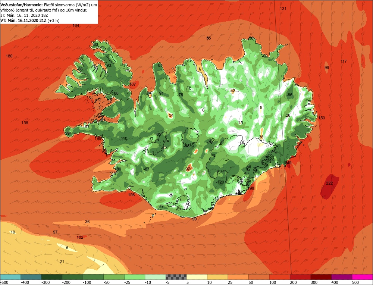This screenshot has width=373, height=285.
Task: Click the flux value -120 on land
Action: coord(220,182)
